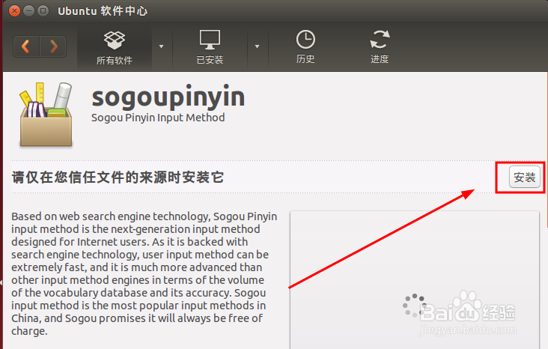Open the 所有软件 (All Software) section

pyautogui.click(x=115, y=48)
